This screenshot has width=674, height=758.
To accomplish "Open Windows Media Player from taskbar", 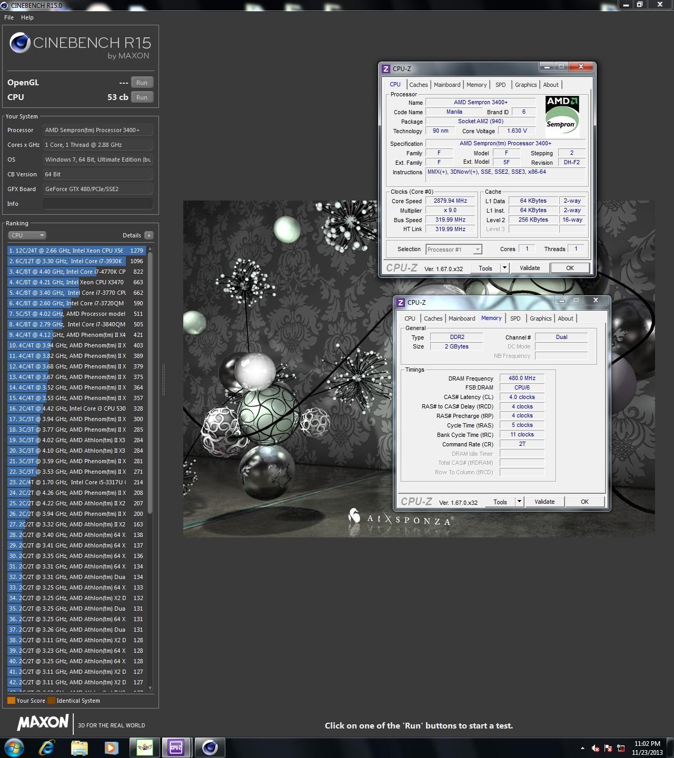I will pos(112,747).
